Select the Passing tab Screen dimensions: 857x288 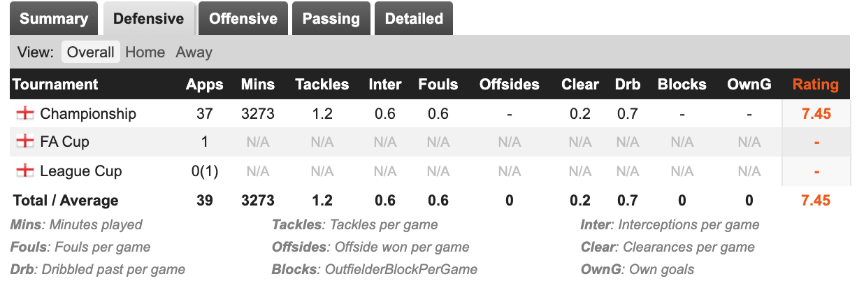coord(331,19)
